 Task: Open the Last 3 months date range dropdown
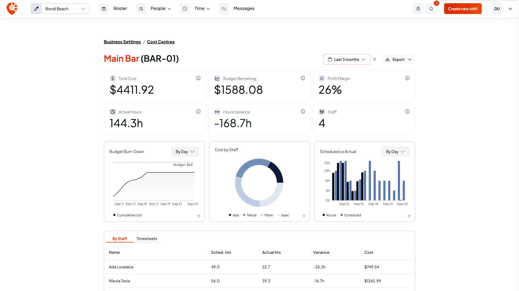tap(347, 59)
